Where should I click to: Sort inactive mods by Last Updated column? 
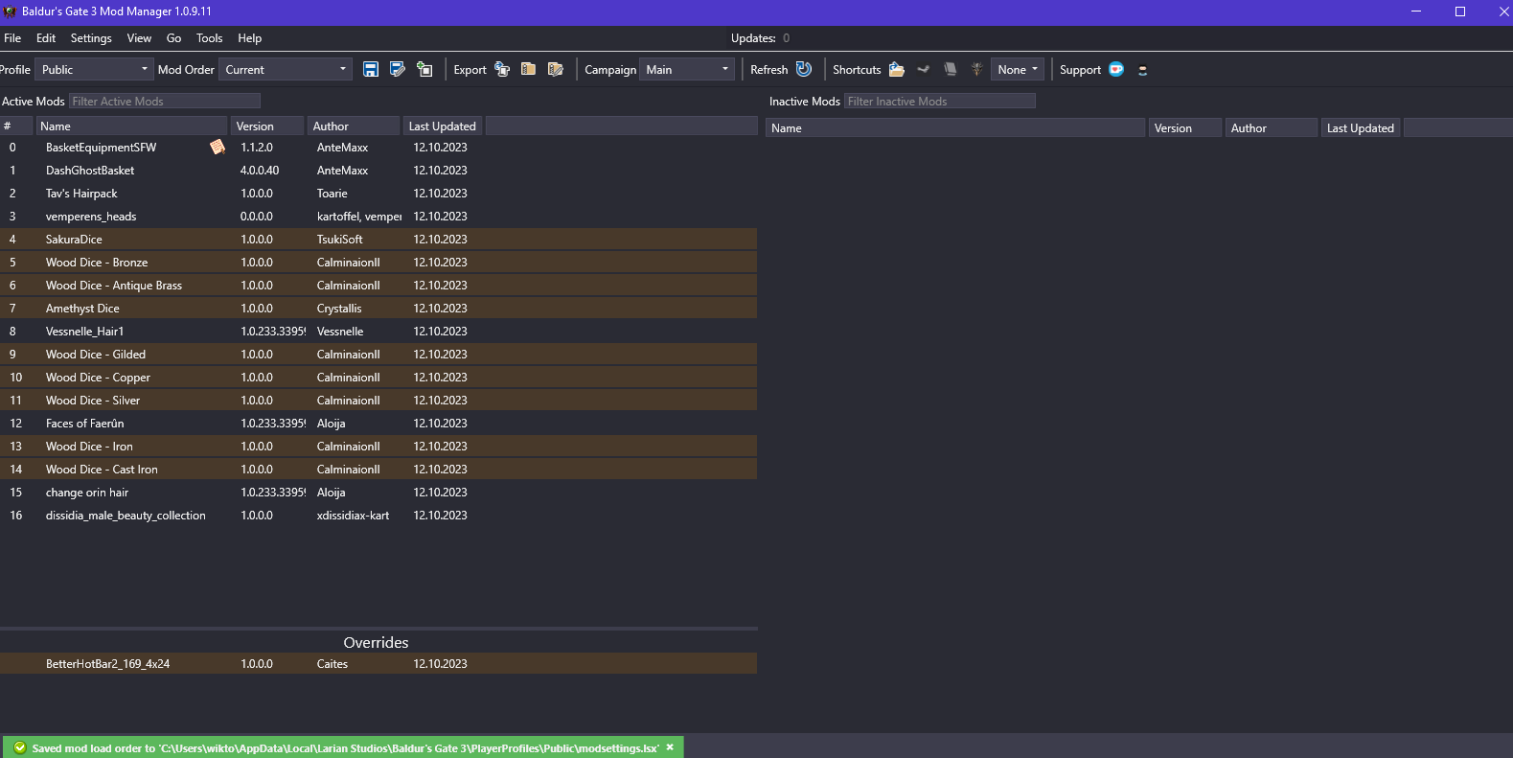point(1362,127)
